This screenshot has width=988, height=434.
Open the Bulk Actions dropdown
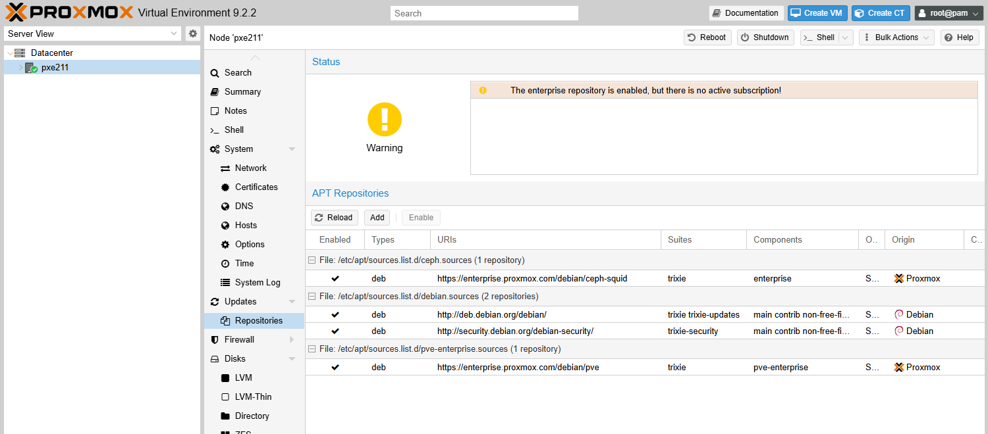point(896,37)
